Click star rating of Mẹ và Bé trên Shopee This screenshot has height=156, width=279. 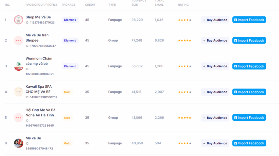(x=184, y=40)
